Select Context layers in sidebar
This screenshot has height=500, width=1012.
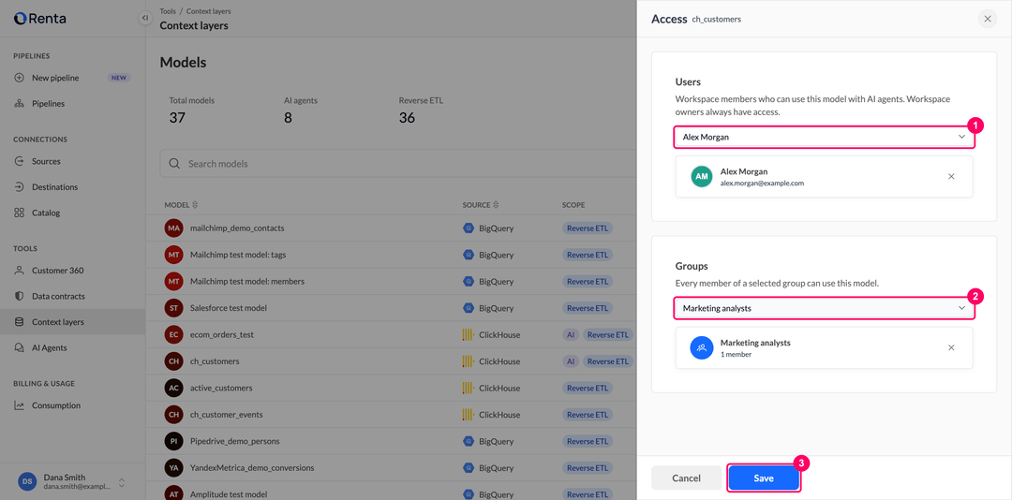(x=73, y=322)
